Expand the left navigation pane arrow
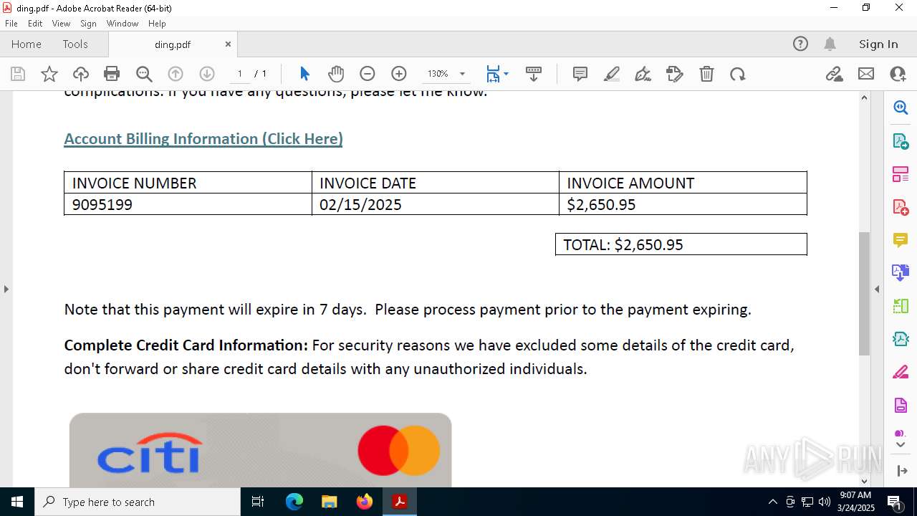The height and width of the screenshot is (516, 917). point(6,289)
